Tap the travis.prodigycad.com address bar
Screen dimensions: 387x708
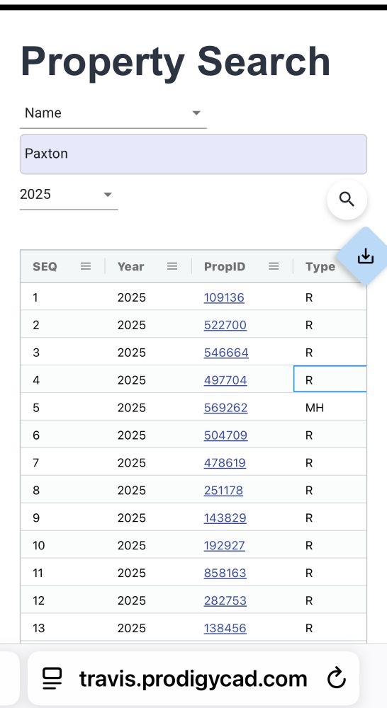click(193, 679)
